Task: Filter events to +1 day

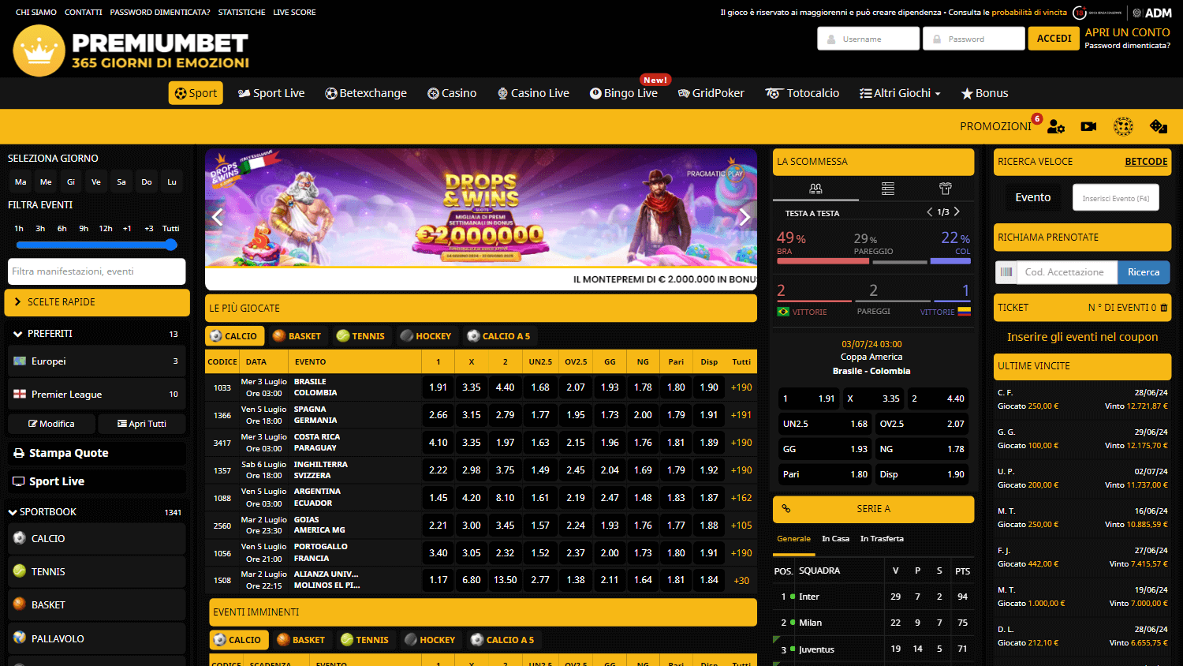Action: pyautogui.click(x=127, y=229)
